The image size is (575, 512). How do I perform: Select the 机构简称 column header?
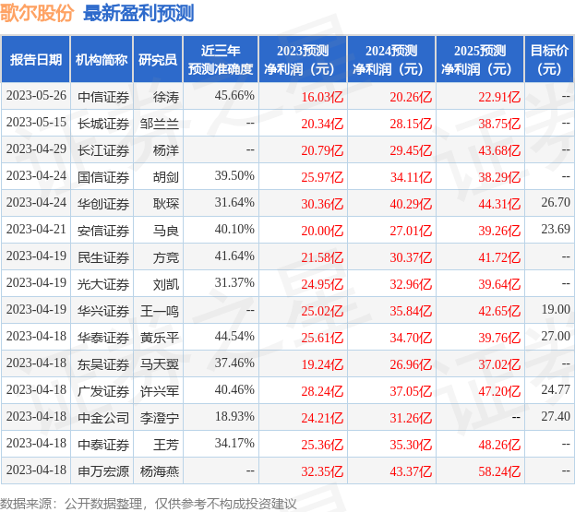point(102,59)
